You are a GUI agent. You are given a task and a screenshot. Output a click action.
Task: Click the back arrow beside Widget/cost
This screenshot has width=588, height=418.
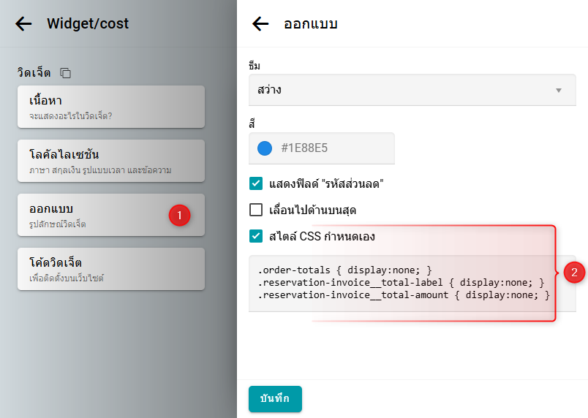pos(23,23)
